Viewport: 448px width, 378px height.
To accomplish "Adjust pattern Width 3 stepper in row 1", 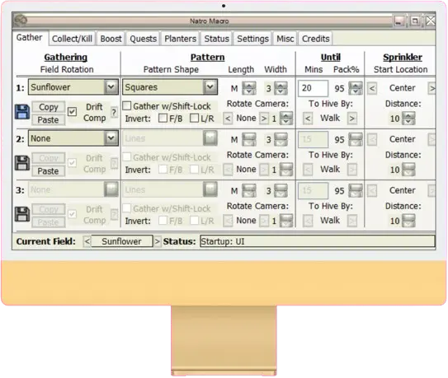I will (x=281, y=88).
